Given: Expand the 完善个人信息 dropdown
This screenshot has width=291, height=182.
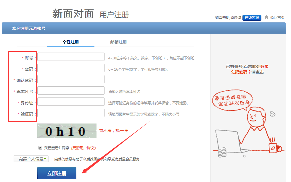Looking at the screenshot, I should click(x=31, y=158).
